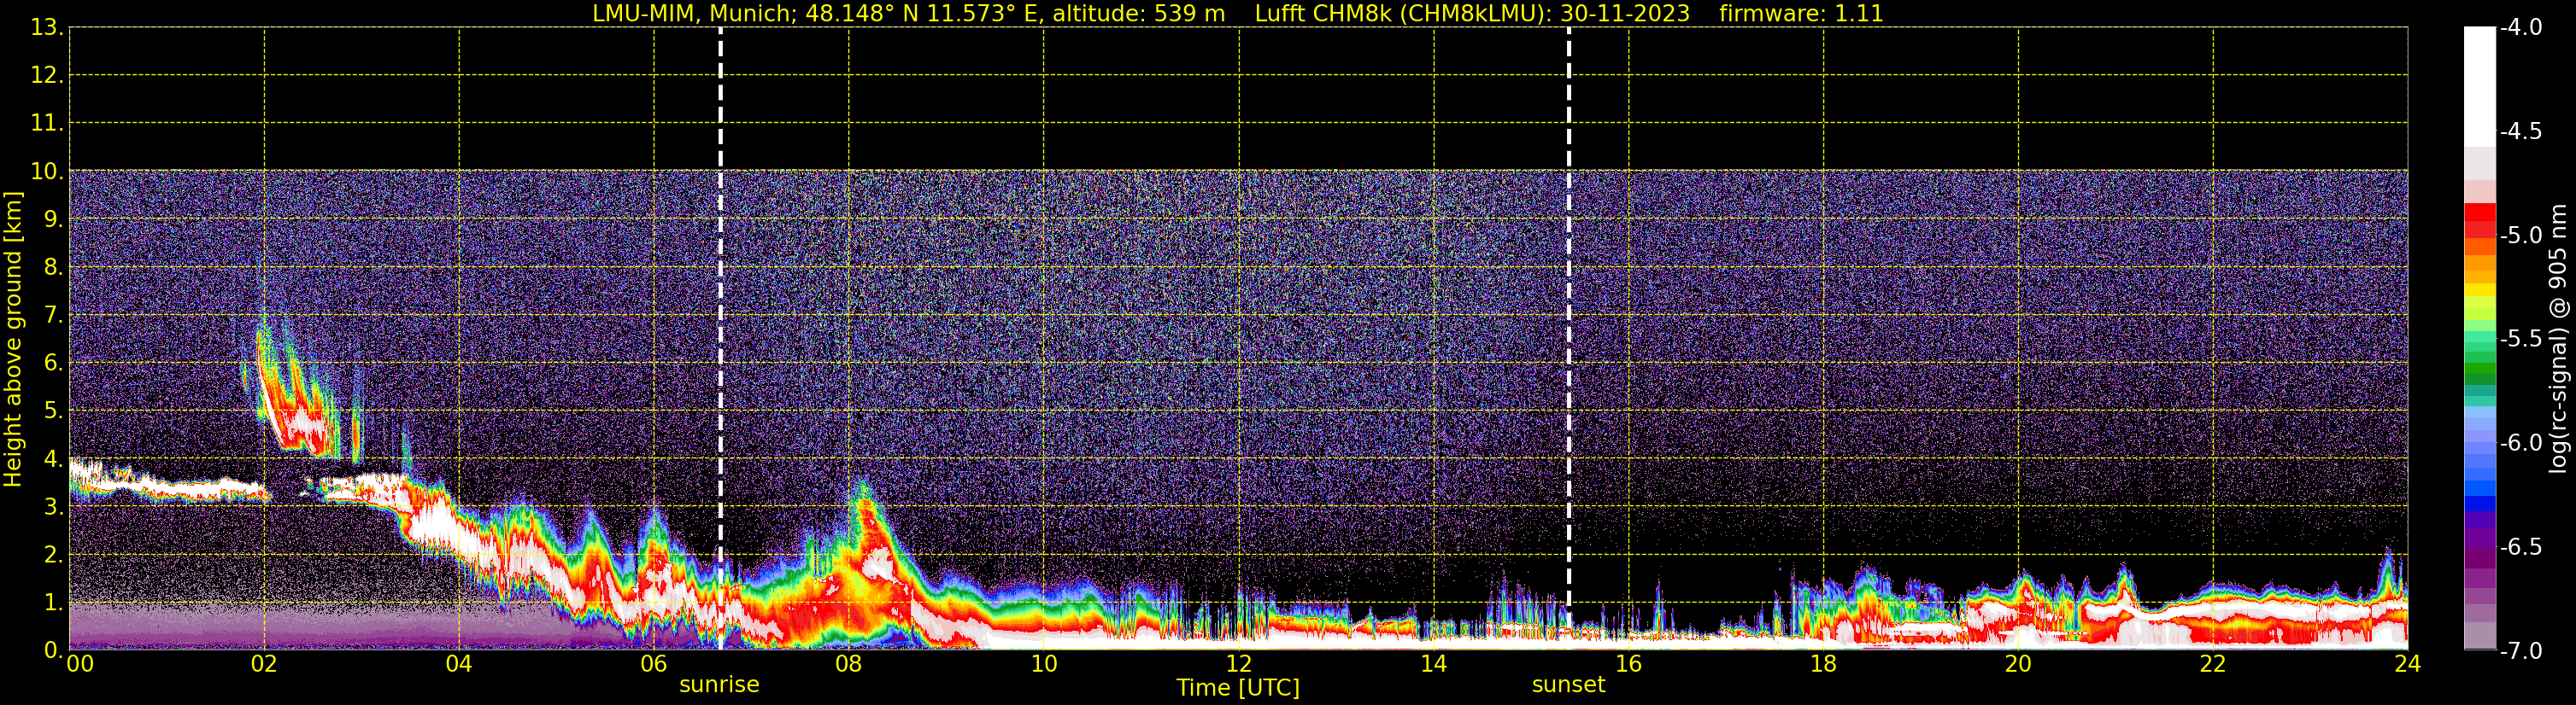Click the 'sunset' label below the axis

coord(1568,685)
